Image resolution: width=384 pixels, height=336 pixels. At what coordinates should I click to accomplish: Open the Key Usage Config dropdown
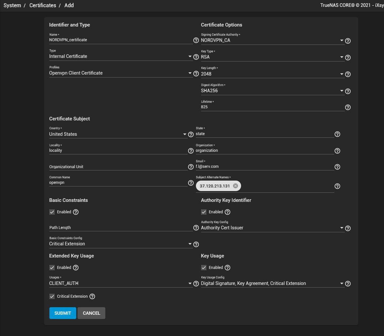pos(272,283)
